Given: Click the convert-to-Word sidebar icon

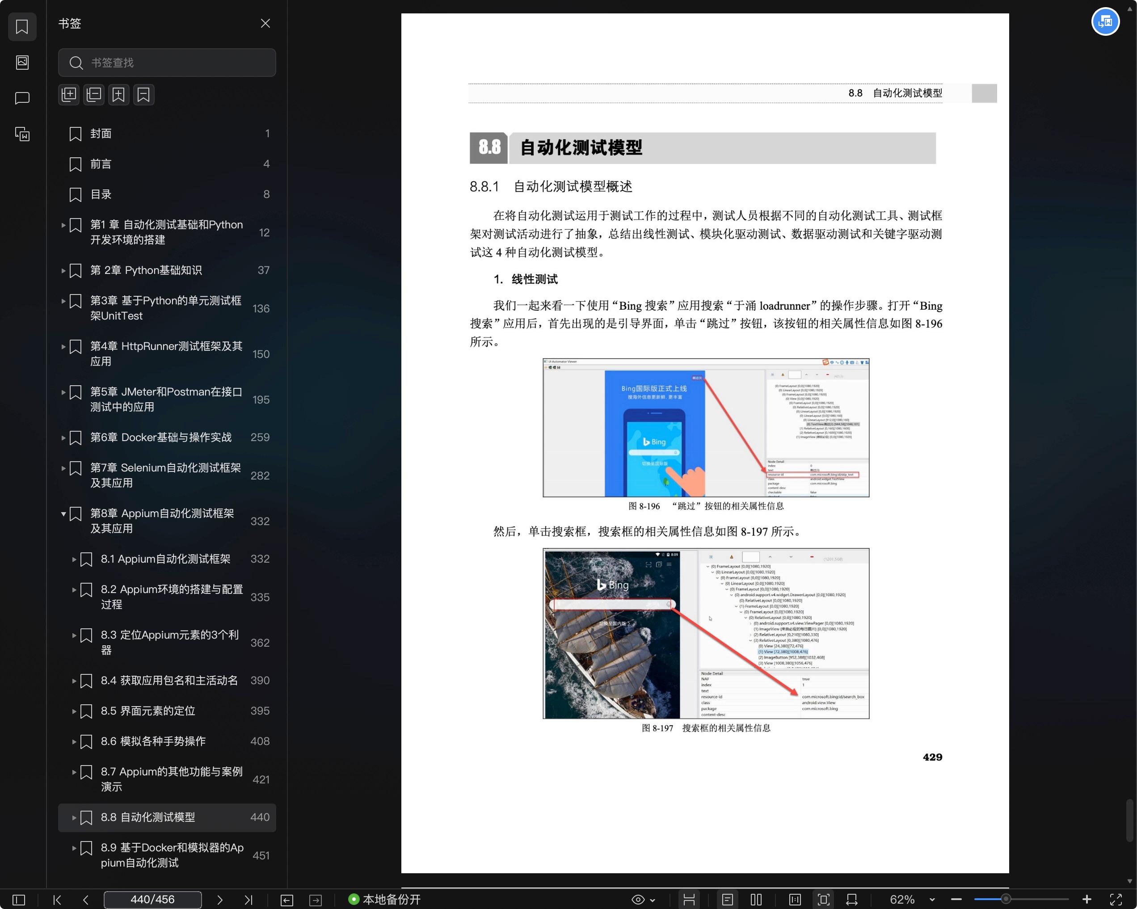Looking at the screenshot, I should pos(22,134).
